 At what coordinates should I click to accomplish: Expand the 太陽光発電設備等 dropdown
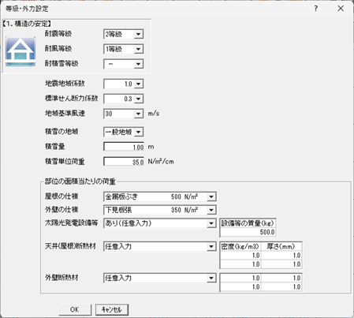coord(211,223)
